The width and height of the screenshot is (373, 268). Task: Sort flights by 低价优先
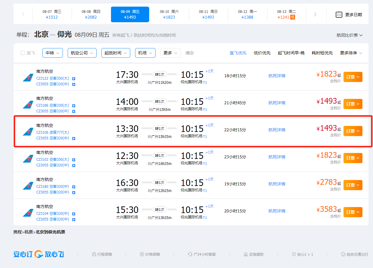[262, 53]
